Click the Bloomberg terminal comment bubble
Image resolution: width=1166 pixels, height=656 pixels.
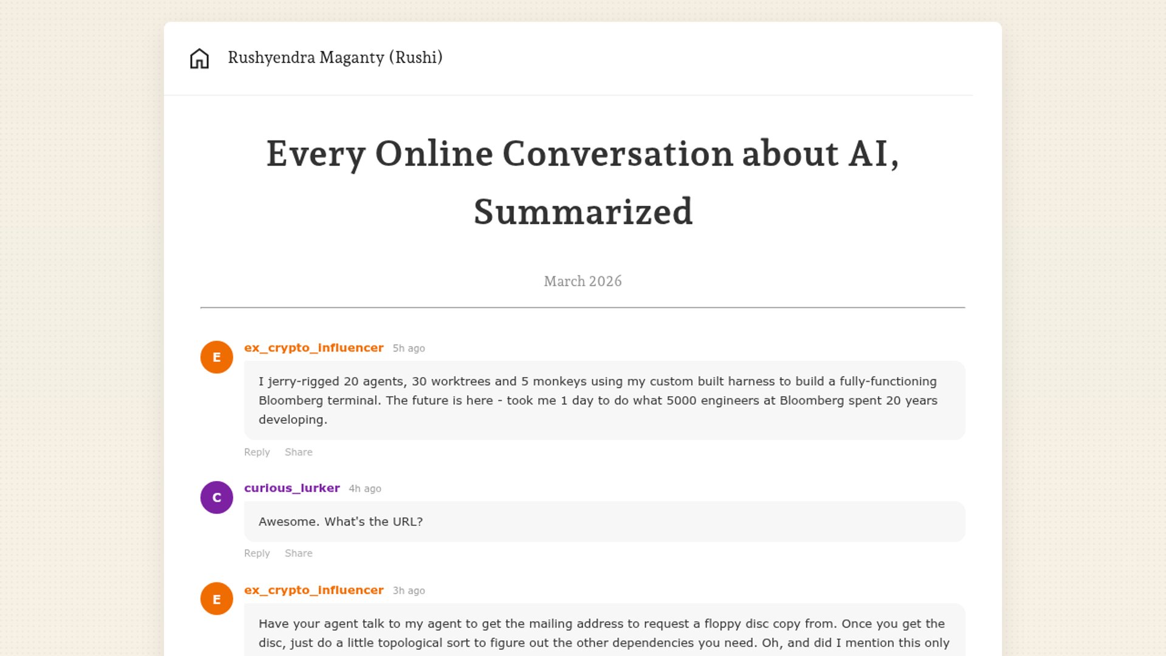[x=604, y=400]
